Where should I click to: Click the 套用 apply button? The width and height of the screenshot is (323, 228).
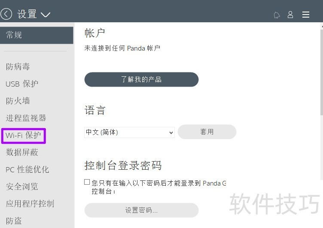[207, 132]
